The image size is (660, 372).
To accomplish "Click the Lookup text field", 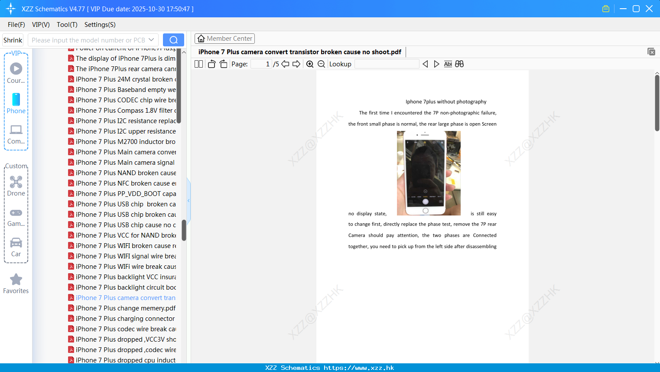I will 387,64.
